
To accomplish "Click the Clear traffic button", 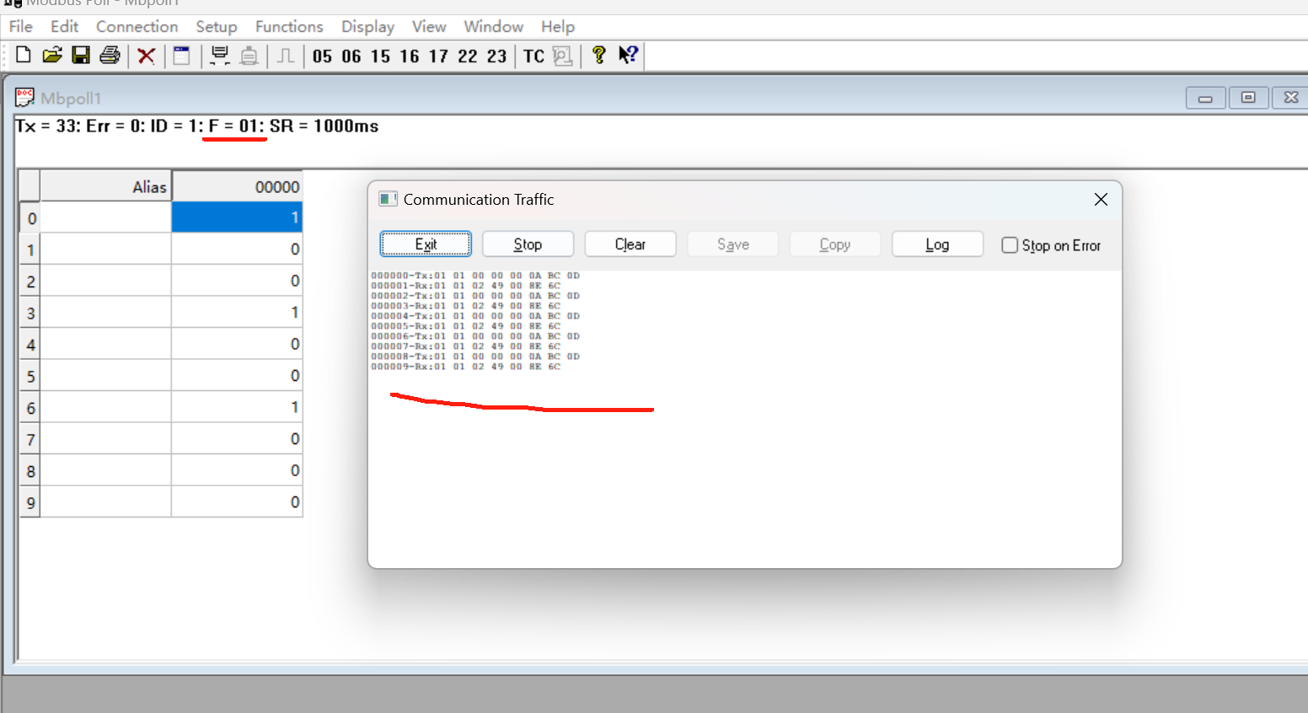I will (x=630, y=244).
